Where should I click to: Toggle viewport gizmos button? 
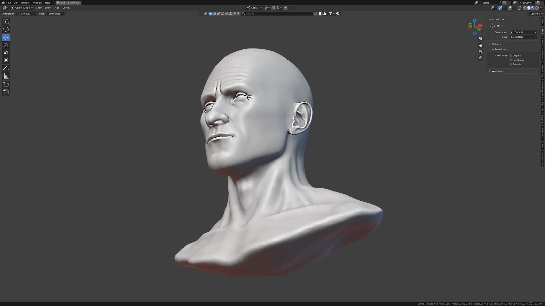pyautogui.click(x=500, y=8)
